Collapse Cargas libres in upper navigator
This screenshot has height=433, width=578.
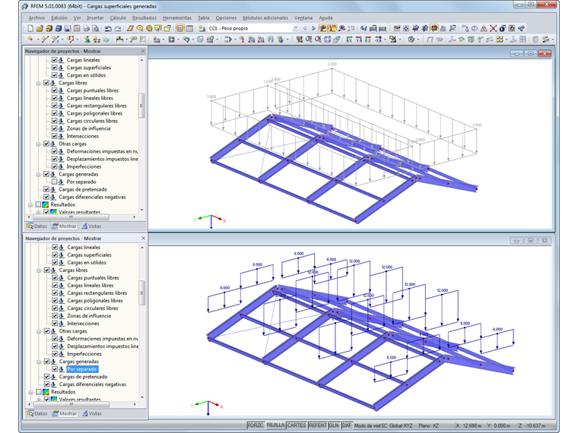38,84
